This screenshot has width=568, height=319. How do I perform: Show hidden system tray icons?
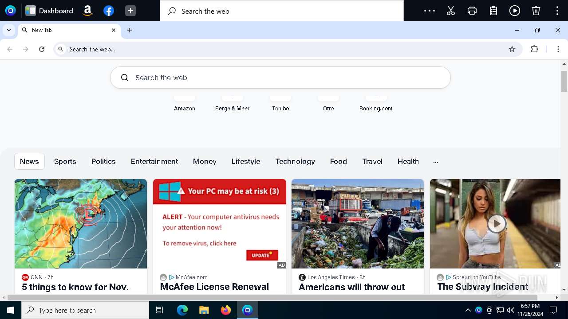(468, 310)
